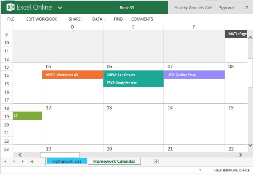
Task: Click the Sign out link
Action: 226,8
